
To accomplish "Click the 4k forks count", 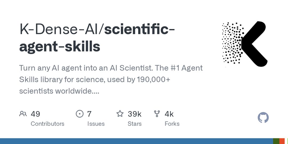I will coord(169,114).
